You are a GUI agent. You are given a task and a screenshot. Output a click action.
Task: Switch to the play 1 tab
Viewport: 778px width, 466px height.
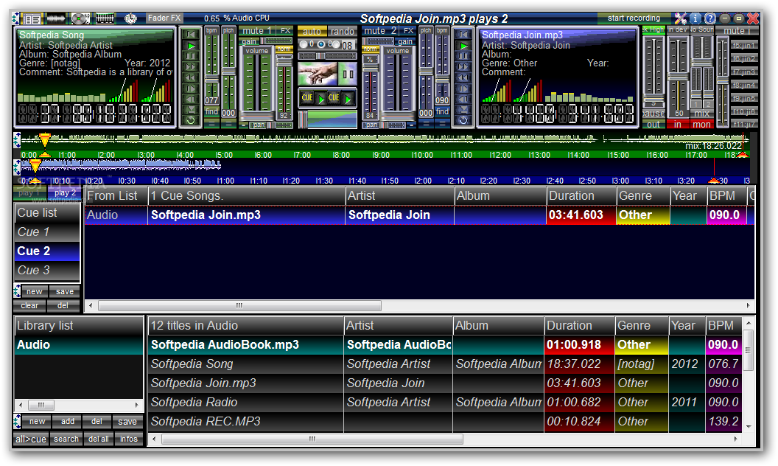tap(29, 192)
